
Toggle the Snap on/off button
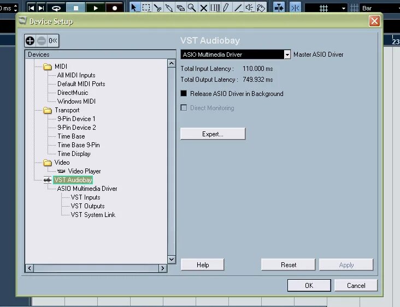point(296,8)
